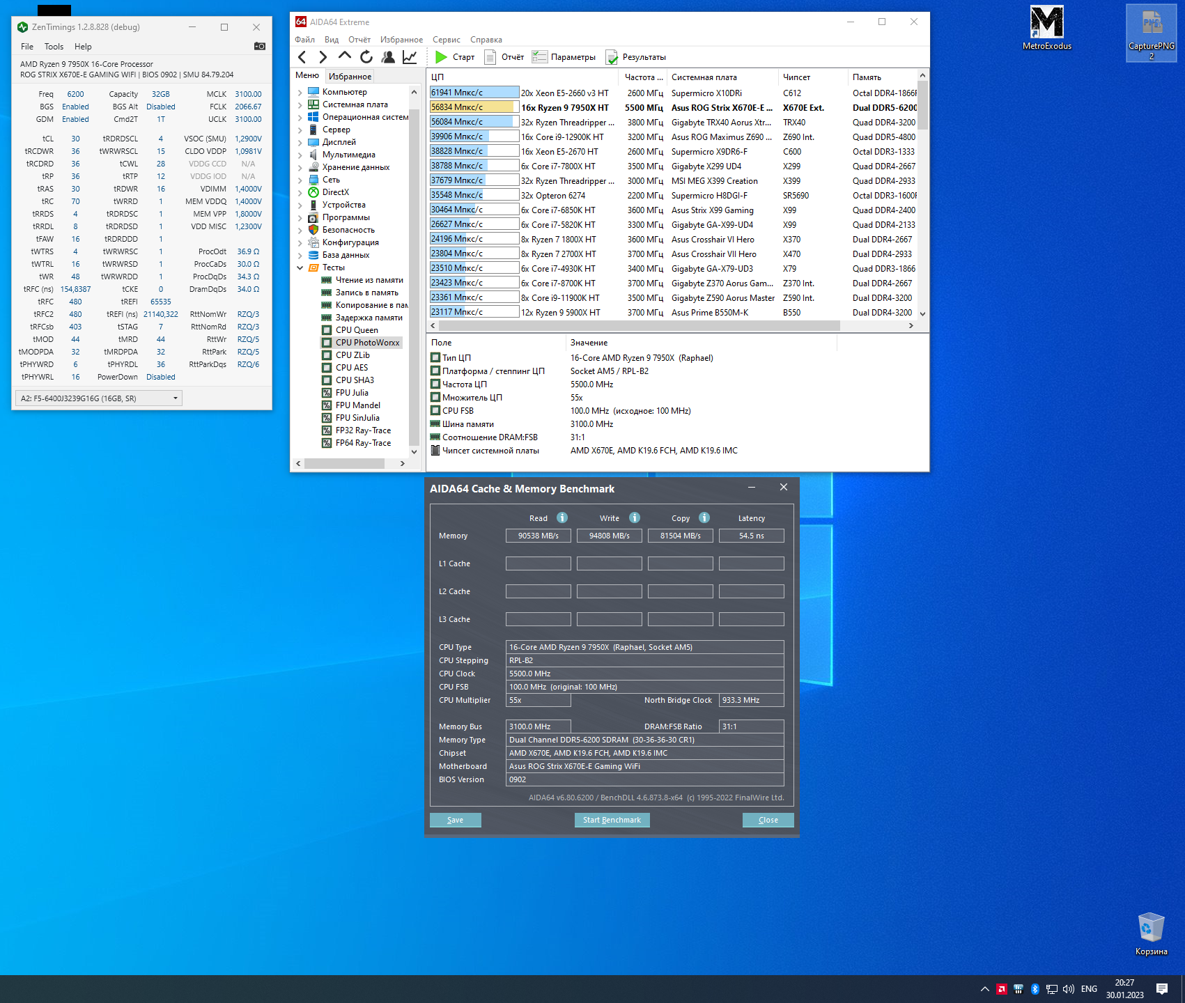Open Результаты from the AIDA64 toolbar
1185x1003 pixels.
click(x=635, y=57)
